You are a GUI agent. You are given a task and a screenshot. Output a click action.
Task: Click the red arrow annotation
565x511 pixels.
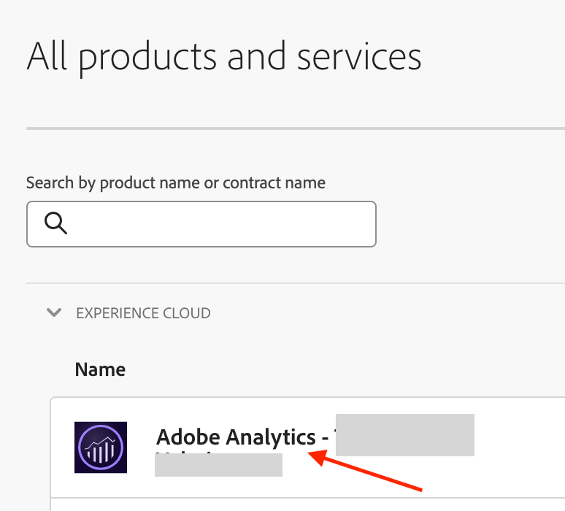(x=365, y=471)
